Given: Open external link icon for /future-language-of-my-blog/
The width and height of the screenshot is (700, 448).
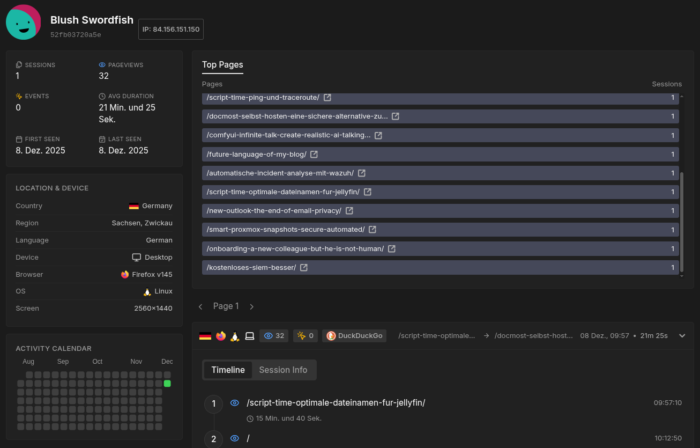Looking at the screenshot, I should click(314, 155).
